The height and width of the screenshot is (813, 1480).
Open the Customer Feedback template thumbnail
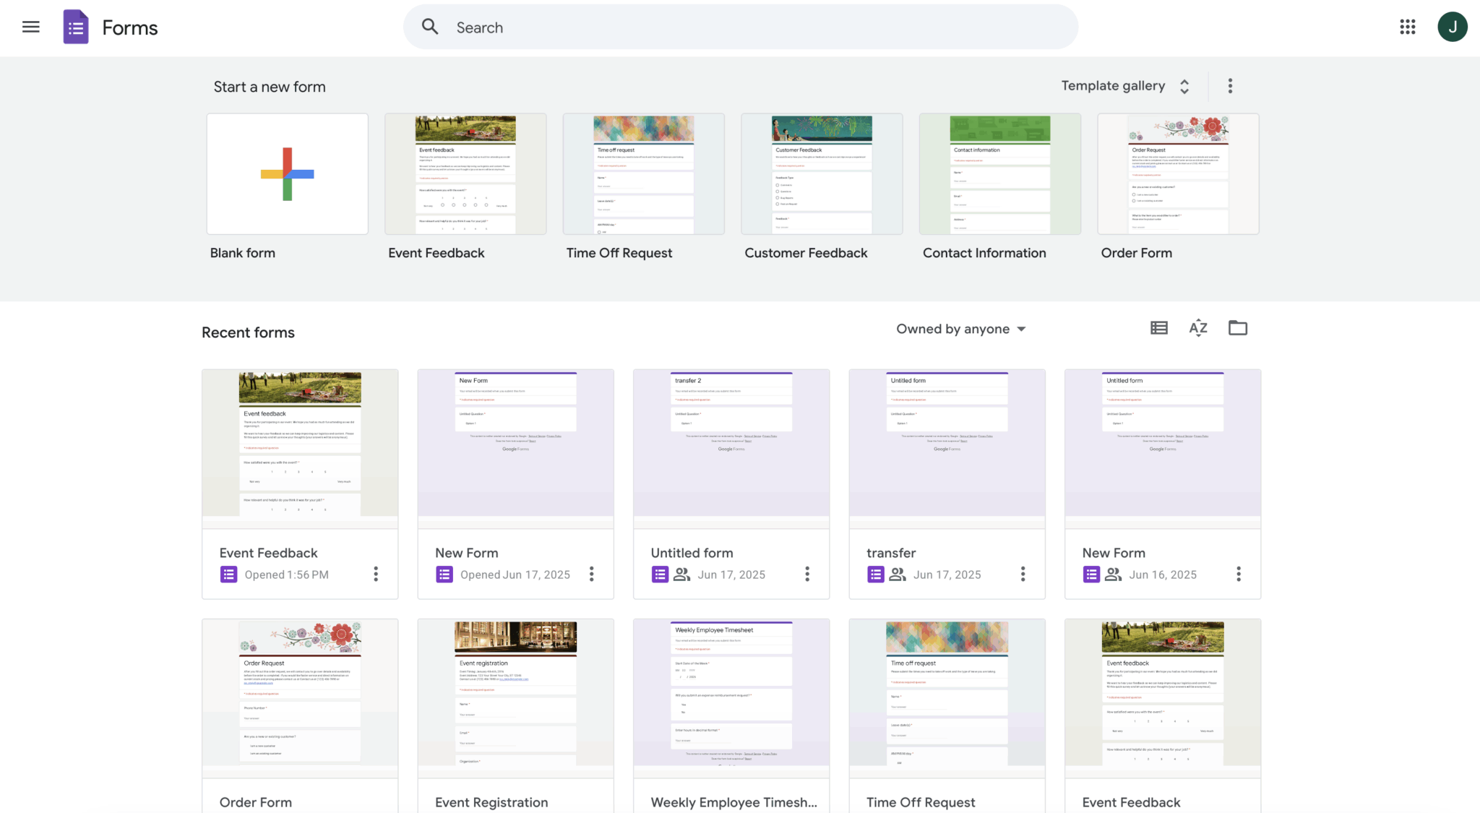tap(821, 173)
